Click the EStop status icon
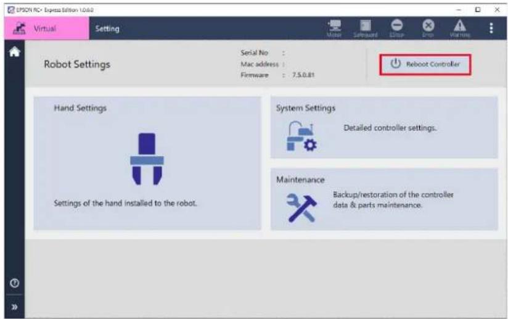Screen dimensions: 508x319 coord(396,28)
